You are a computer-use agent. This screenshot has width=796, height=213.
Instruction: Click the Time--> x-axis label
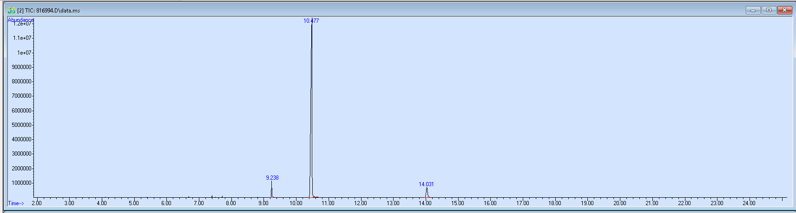16,203
